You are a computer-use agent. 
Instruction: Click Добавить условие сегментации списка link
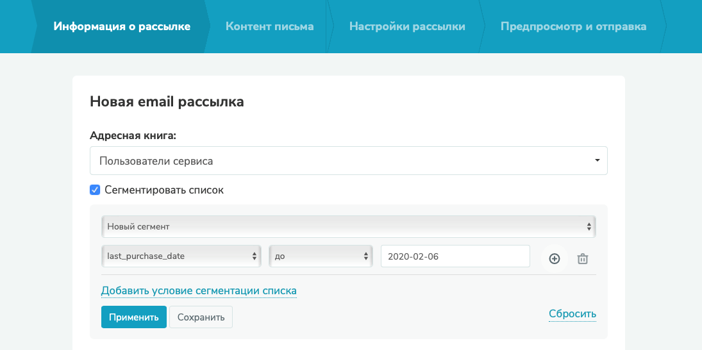click(x=199, y=291)
